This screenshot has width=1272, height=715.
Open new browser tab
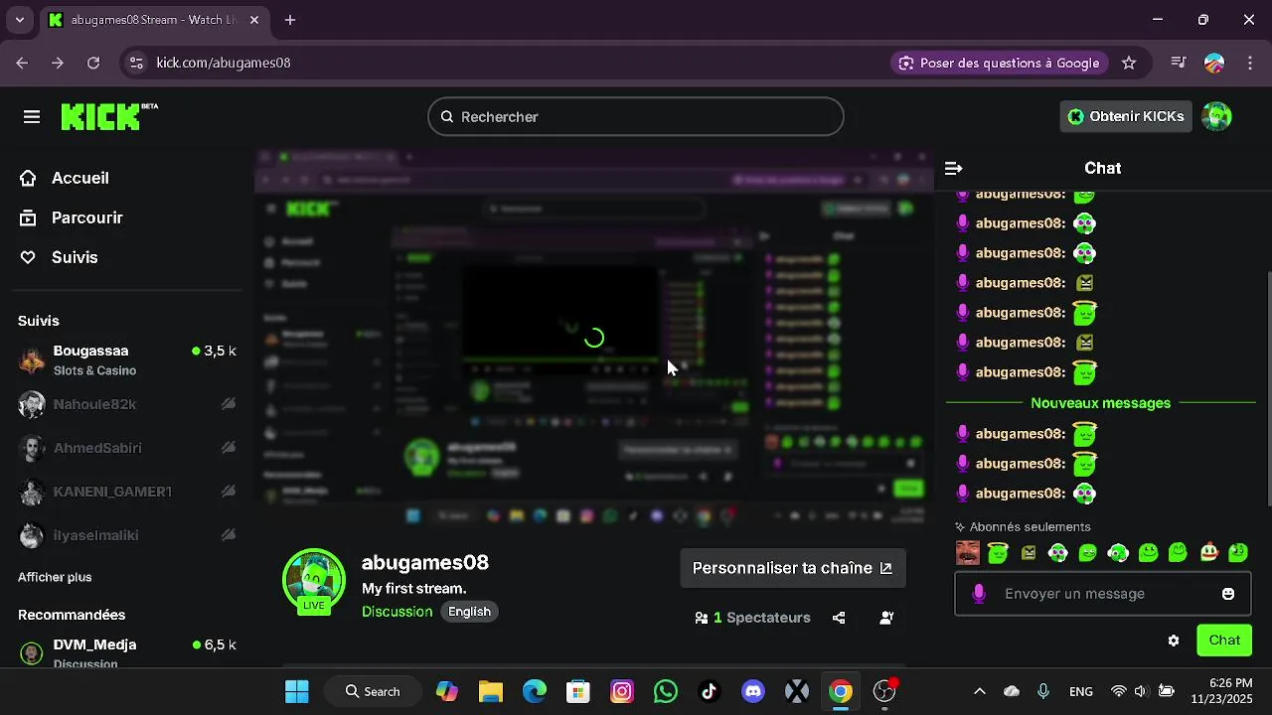[x=290, y=20]
